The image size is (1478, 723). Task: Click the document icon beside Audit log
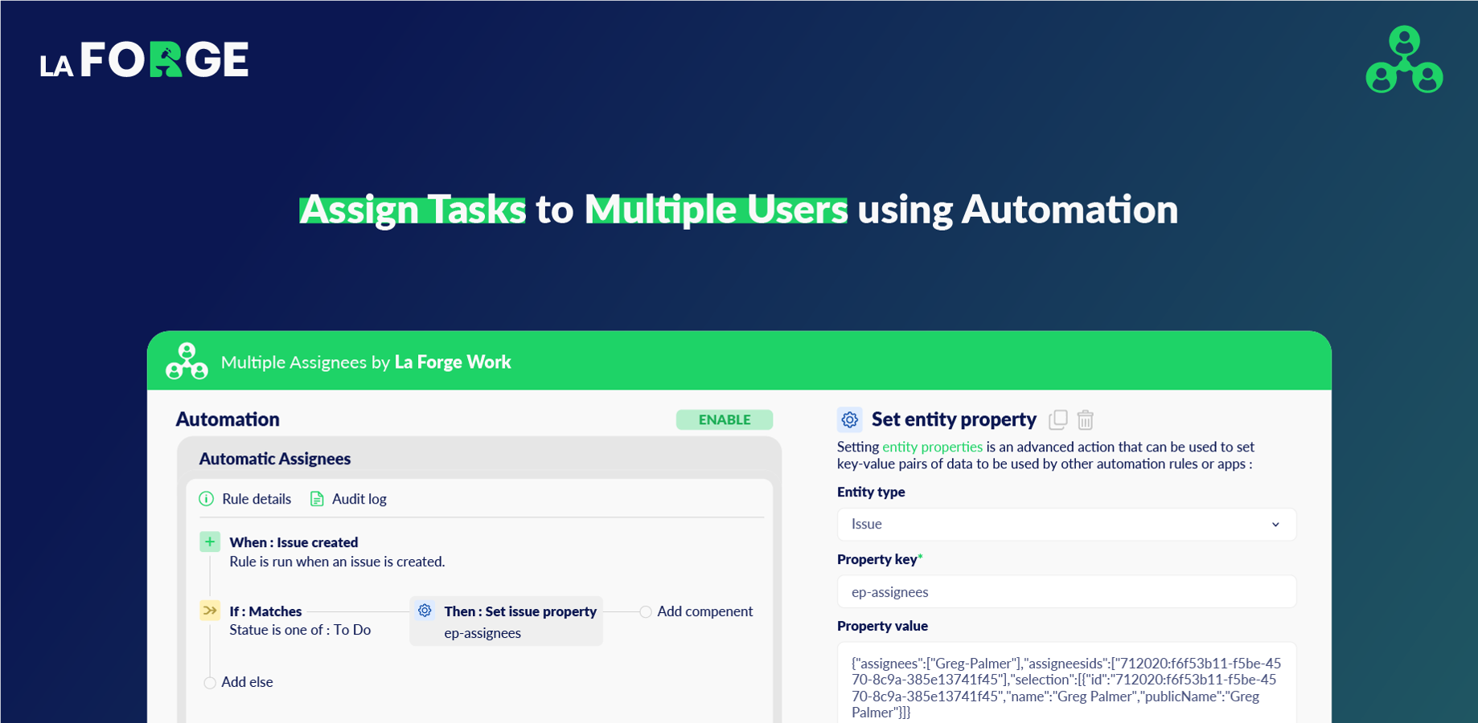[x=316, y=499]
